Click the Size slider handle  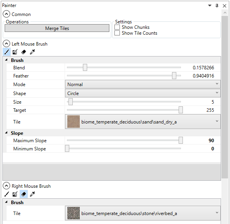click(x=70, y=102)
